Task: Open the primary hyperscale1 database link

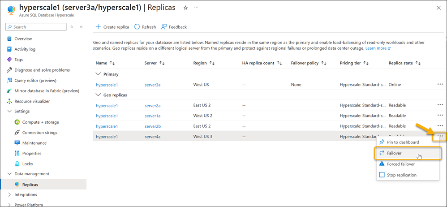Action: click(x=107, y=85)
